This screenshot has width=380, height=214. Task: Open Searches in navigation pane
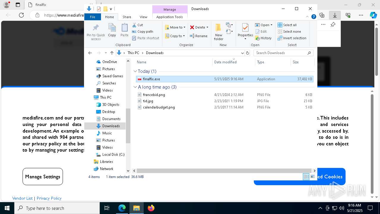point(106,83)
